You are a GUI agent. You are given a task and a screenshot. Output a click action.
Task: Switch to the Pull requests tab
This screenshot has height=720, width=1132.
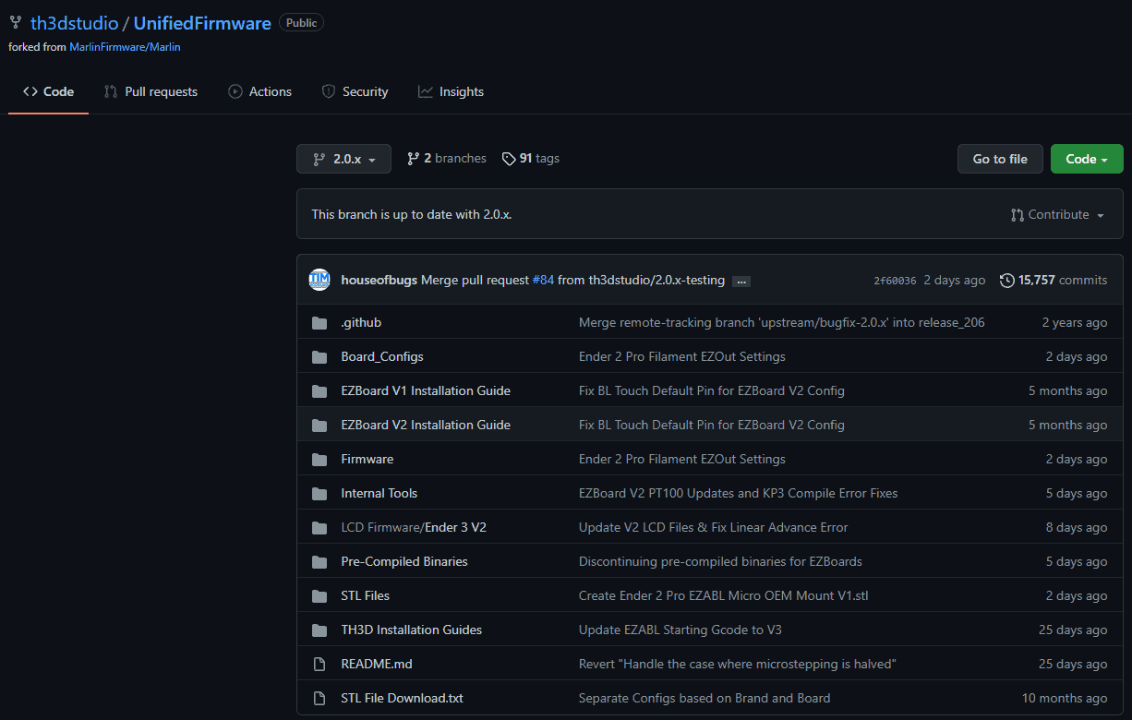tap(151, 91)
